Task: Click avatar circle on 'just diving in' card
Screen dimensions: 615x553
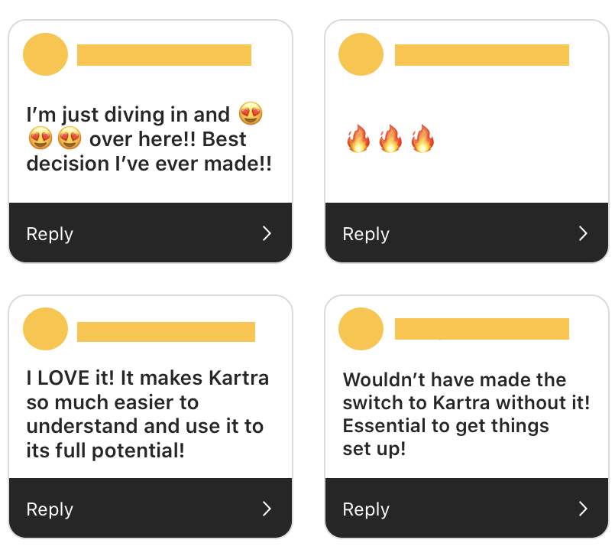Action: [x=46, y=55]
